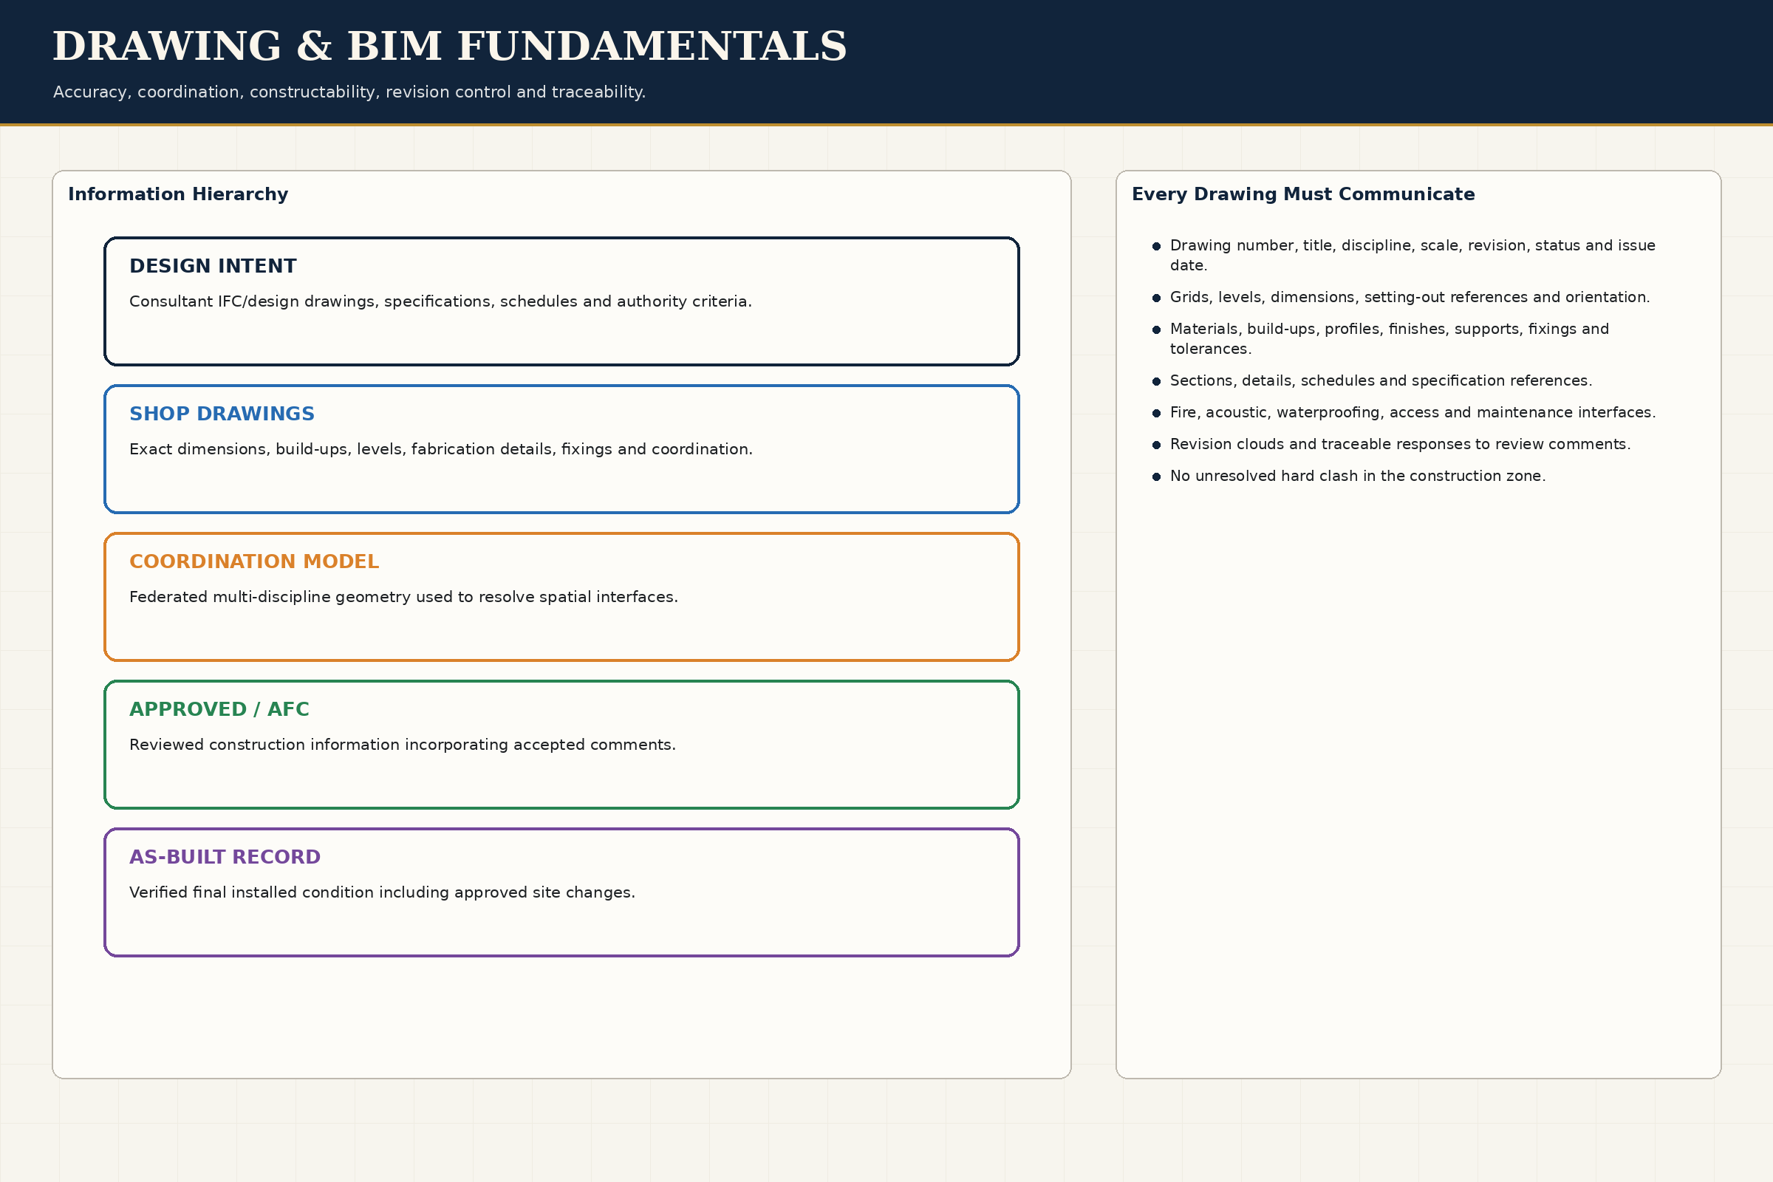Click the bullet text 'Drawing number, title, discipline'
This screenshot has width=1773, height=1182.
tap(1412, 256)
